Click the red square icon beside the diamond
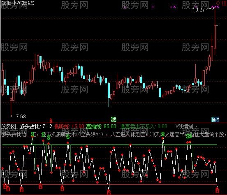This screenshot has width=227, height=195. coord(224,3)
